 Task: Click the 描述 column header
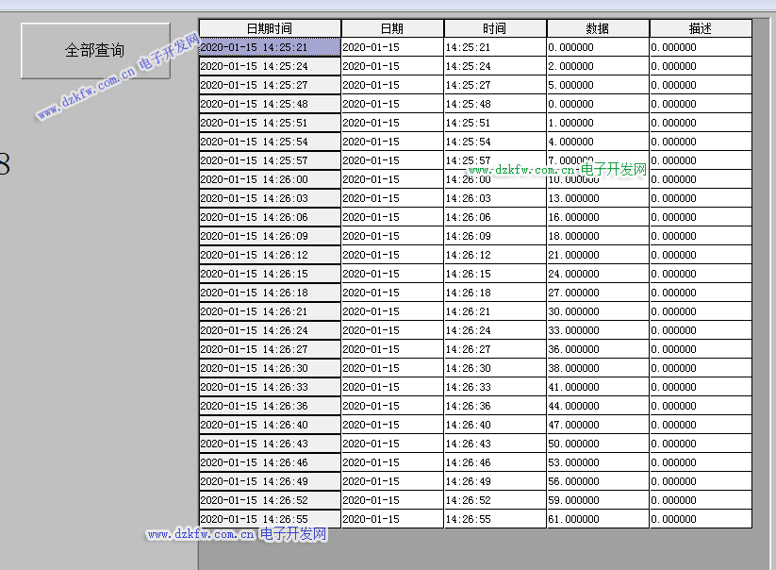pyautogui.click(x=701, y=28)
